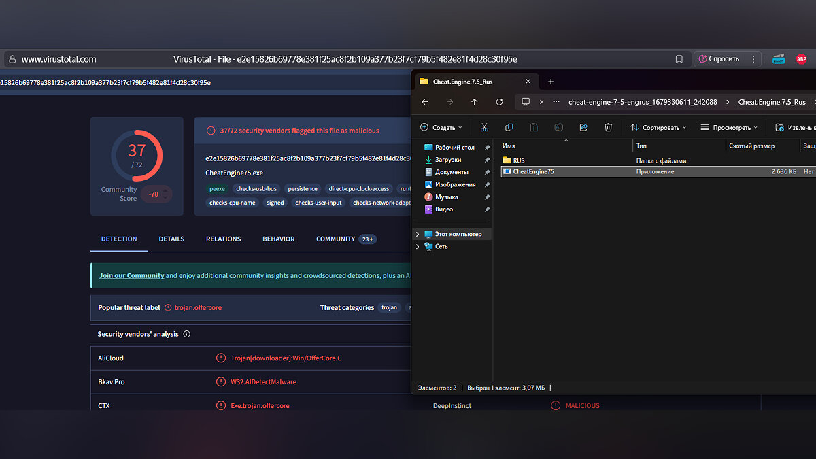
Task: Click the Adblock Plus ABP extension icon
Action: (802, 59)
